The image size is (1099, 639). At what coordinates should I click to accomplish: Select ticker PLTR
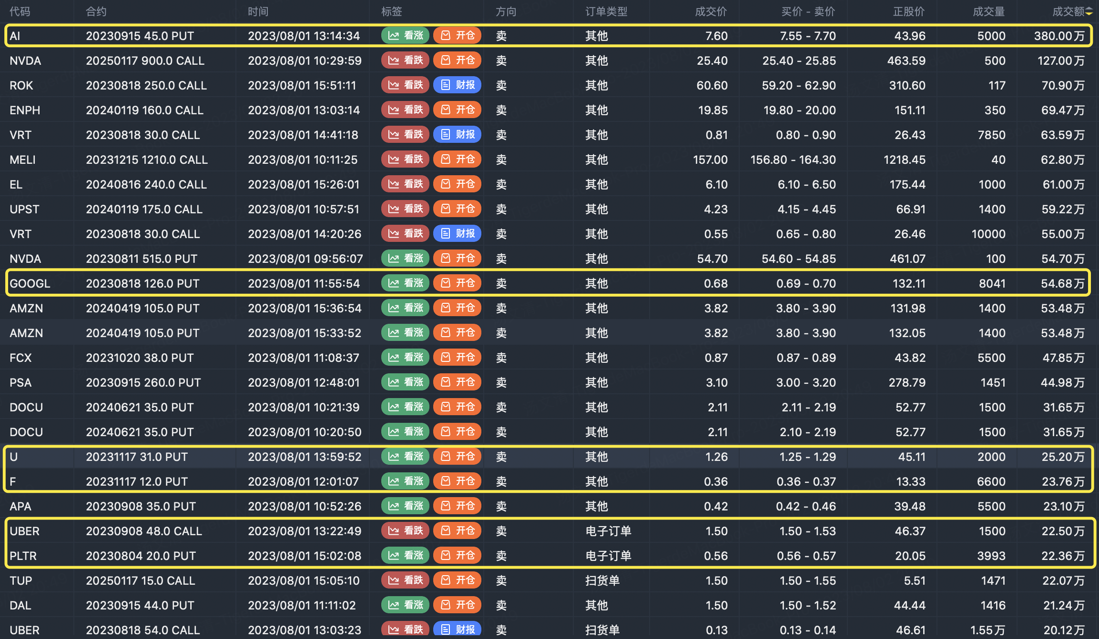point(23,556)
